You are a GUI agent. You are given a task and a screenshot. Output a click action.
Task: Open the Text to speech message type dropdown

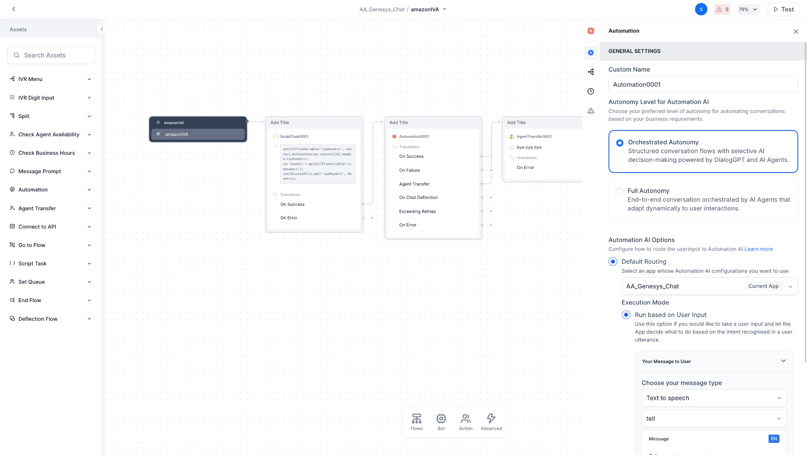point(714,398)
